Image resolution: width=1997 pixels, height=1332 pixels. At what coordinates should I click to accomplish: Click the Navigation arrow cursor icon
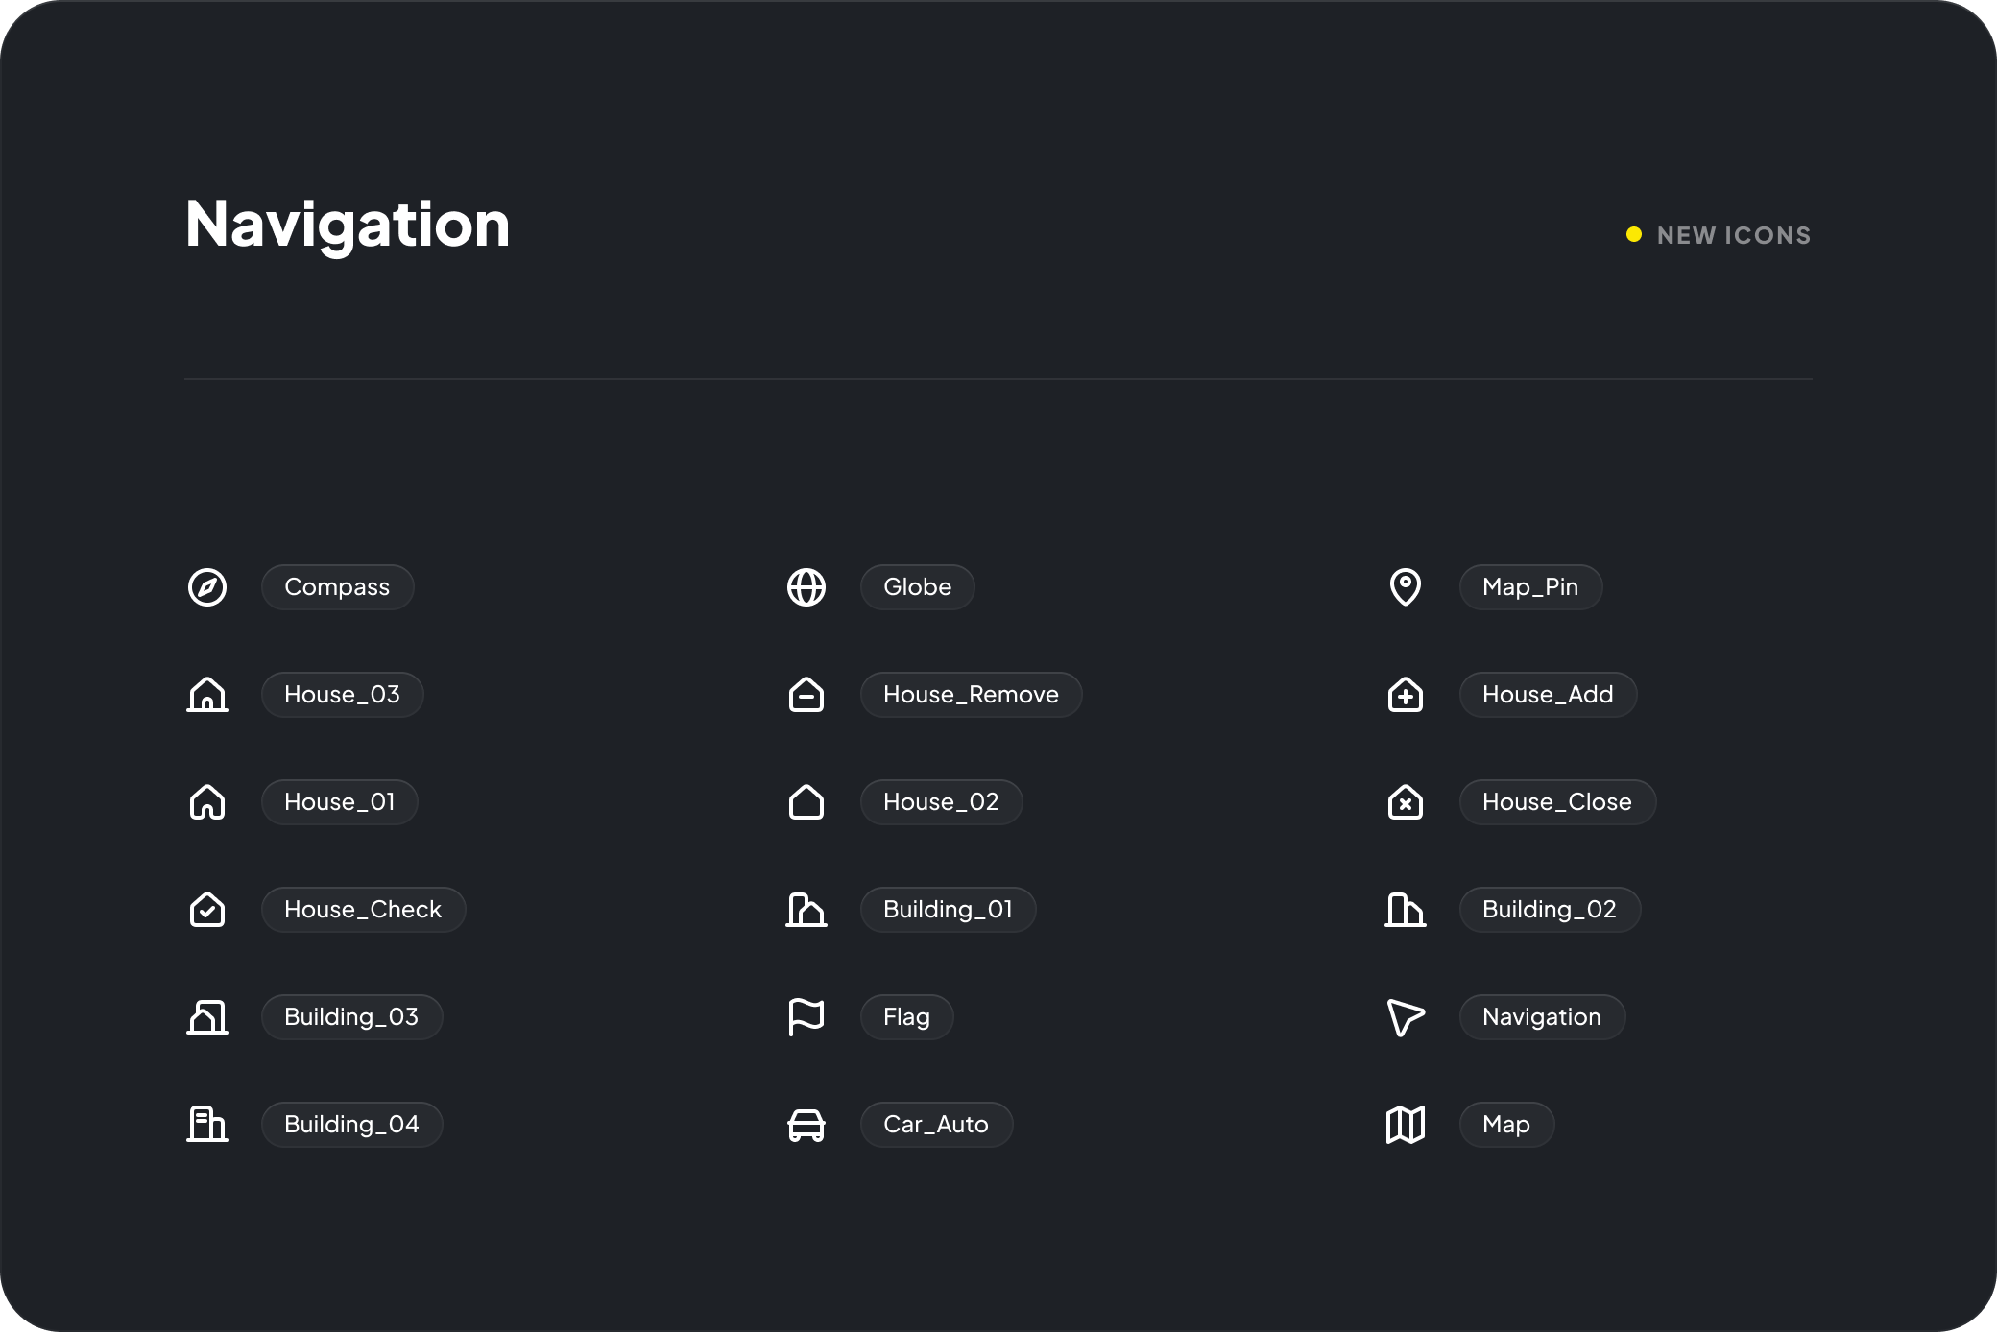[x=1406, y=1017]
